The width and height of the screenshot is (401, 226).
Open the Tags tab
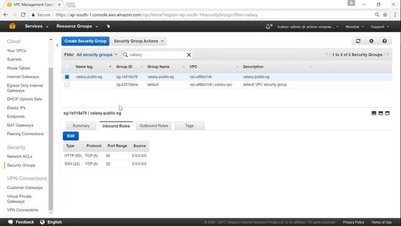pos(189,126)
